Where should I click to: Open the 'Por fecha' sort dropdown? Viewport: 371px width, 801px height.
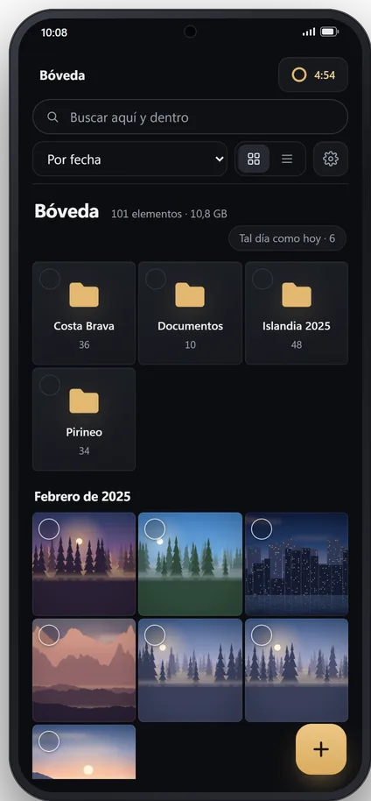coord(130,159)
